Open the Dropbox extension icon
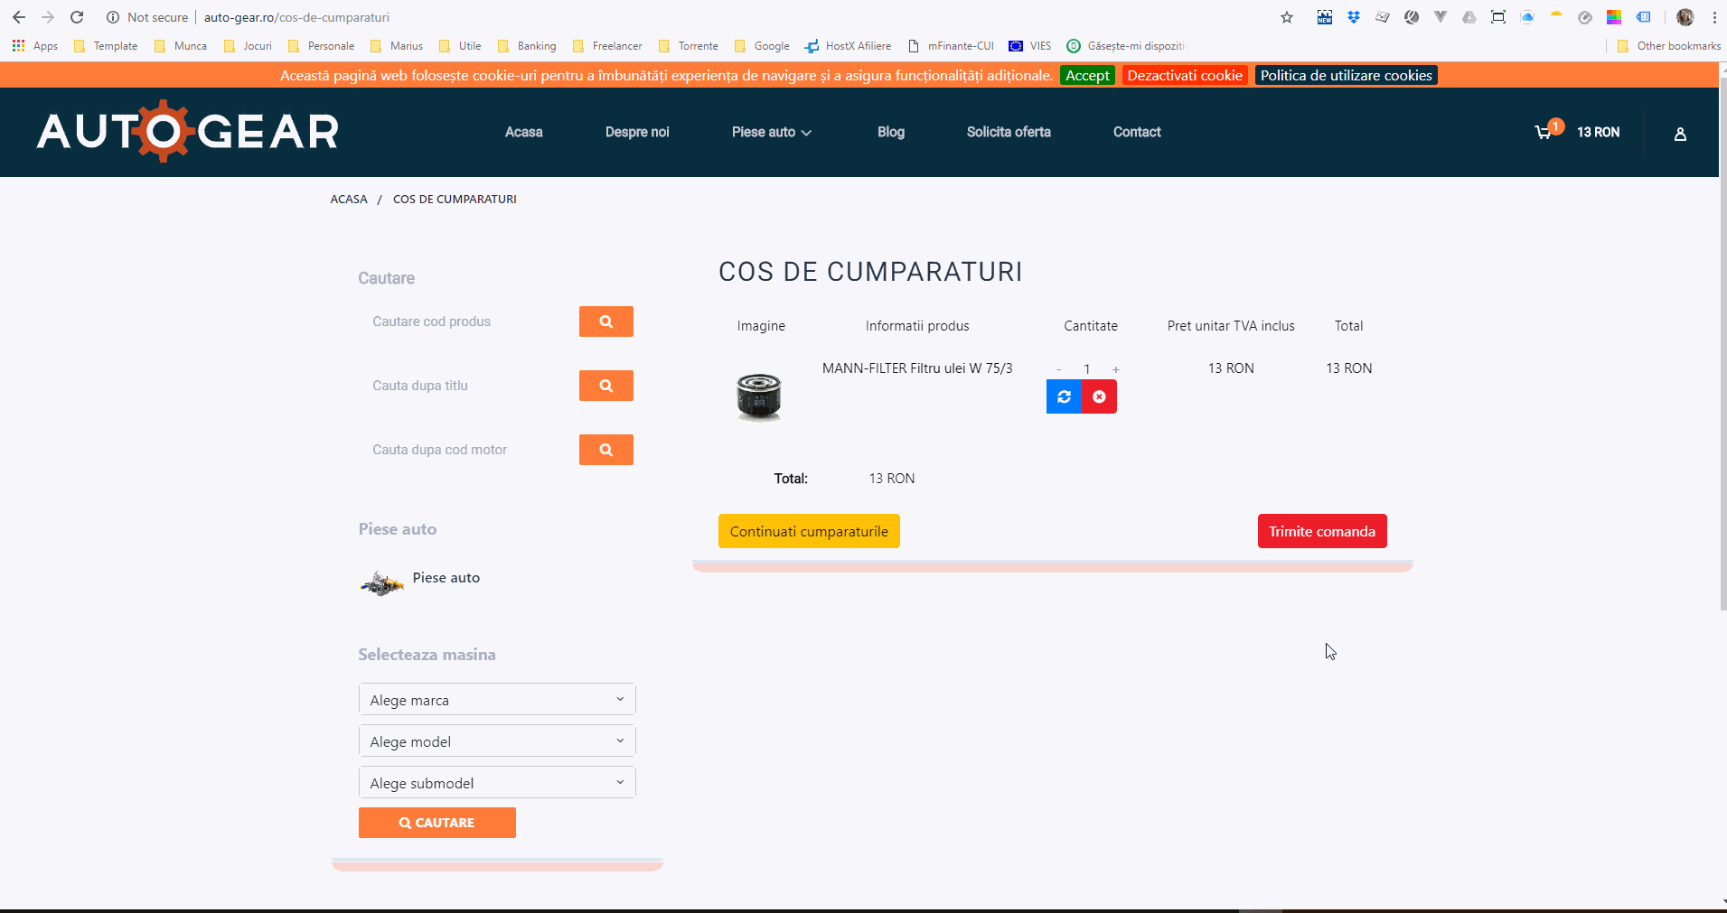The height and width of the screenshot is (913, 1727). coord(1354,17)
